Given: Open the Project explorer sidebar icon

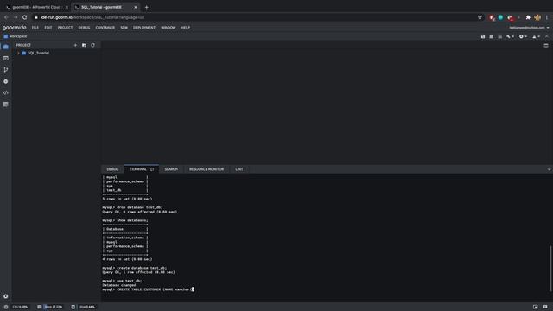Looking at the screenshot, I should coord(6,47).
